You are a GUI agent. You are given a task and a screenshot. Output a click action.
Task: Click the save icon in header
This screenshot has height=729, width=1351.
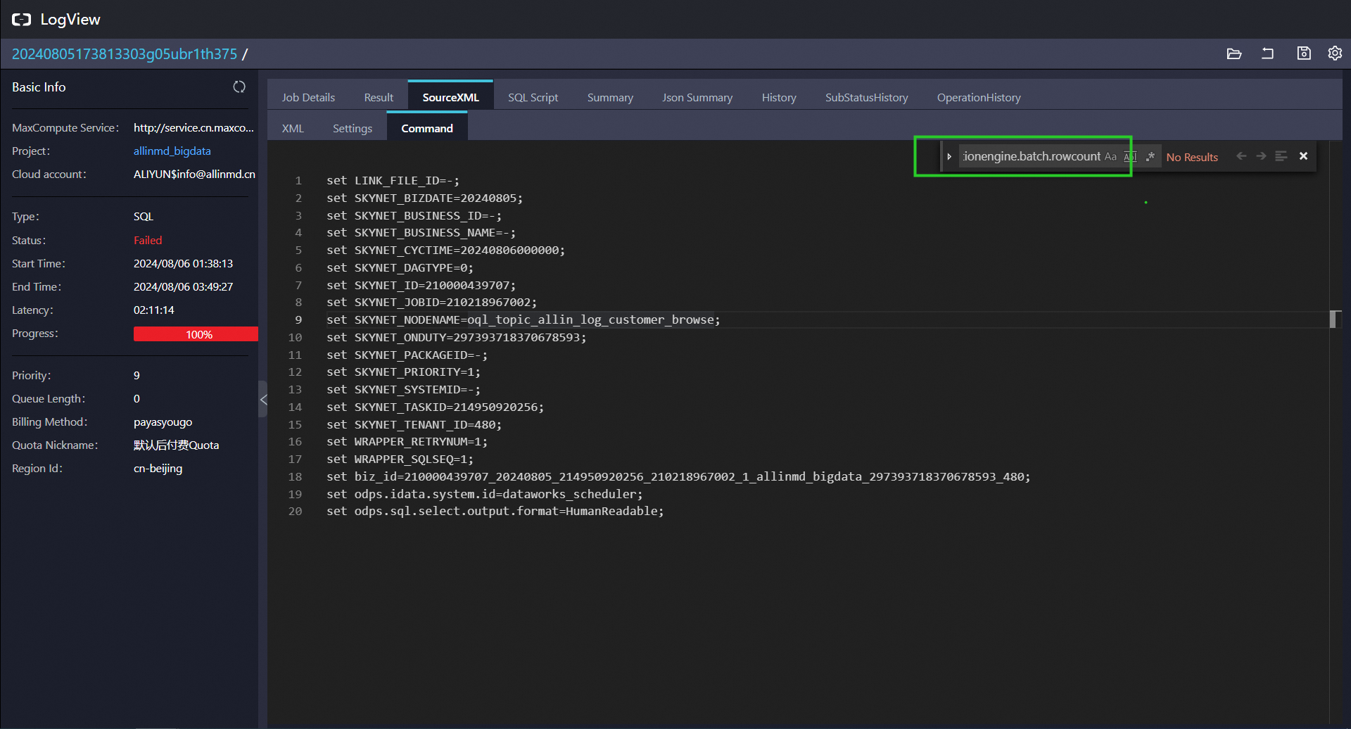(1304, 53)
